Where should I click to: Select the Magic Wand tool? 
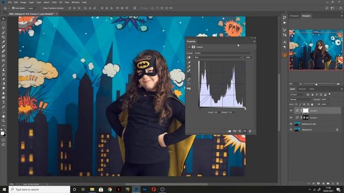pos(3,33)
